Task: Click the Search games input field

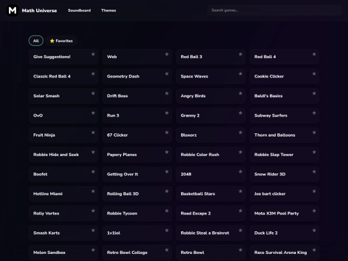Action: click(x=275, y=10)
